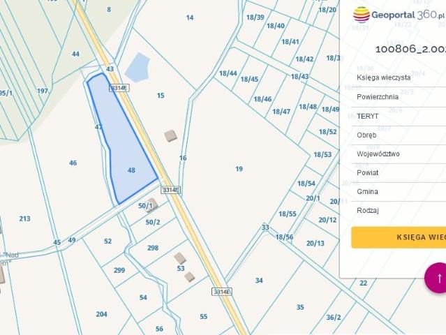Click parcel label 47
Screen dimensions: 446x335
click(98, 127)
